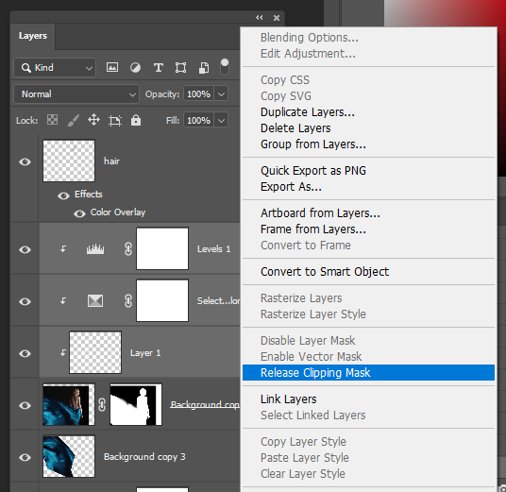Image resolution: width=506 pixels, height=492 pixels.
Task: Hide Background copy 3 layer
Action: (x=25, y=457)
